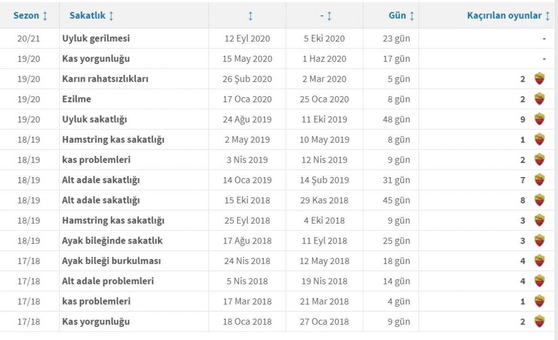Click the club crest in Karın rahatsızlıkları row
Screen dimensions: 558x340
point(539,79)
